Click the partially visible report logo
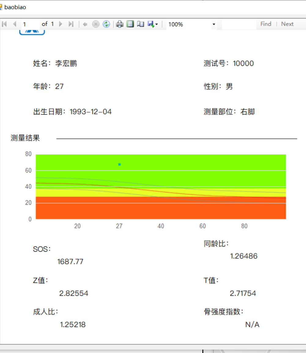 [32, 32]
